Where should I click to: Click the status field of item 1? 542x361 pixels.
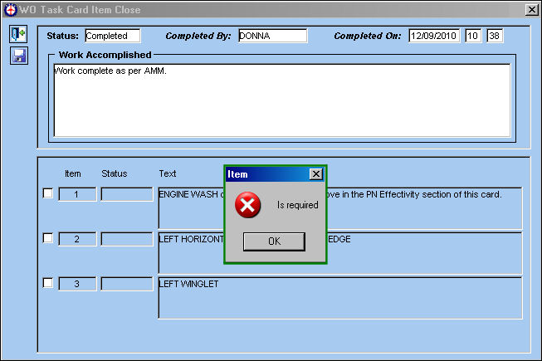tap(127, 194)
